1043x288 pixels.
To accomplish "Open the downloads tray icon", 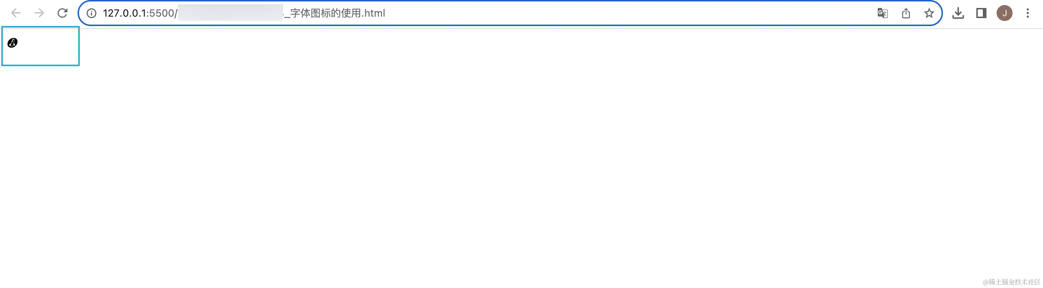I will tap(958, 13).
